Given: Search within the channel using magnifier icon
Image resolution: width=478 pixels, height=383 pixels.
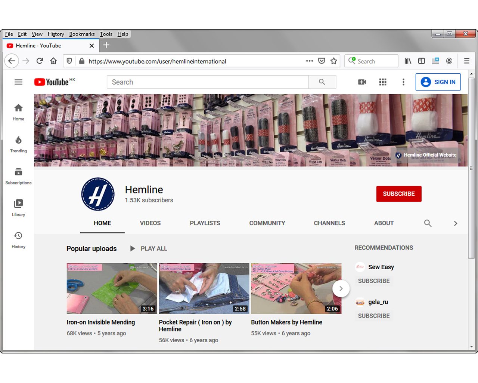Looking at the screenshot, I should coord(428,223).
